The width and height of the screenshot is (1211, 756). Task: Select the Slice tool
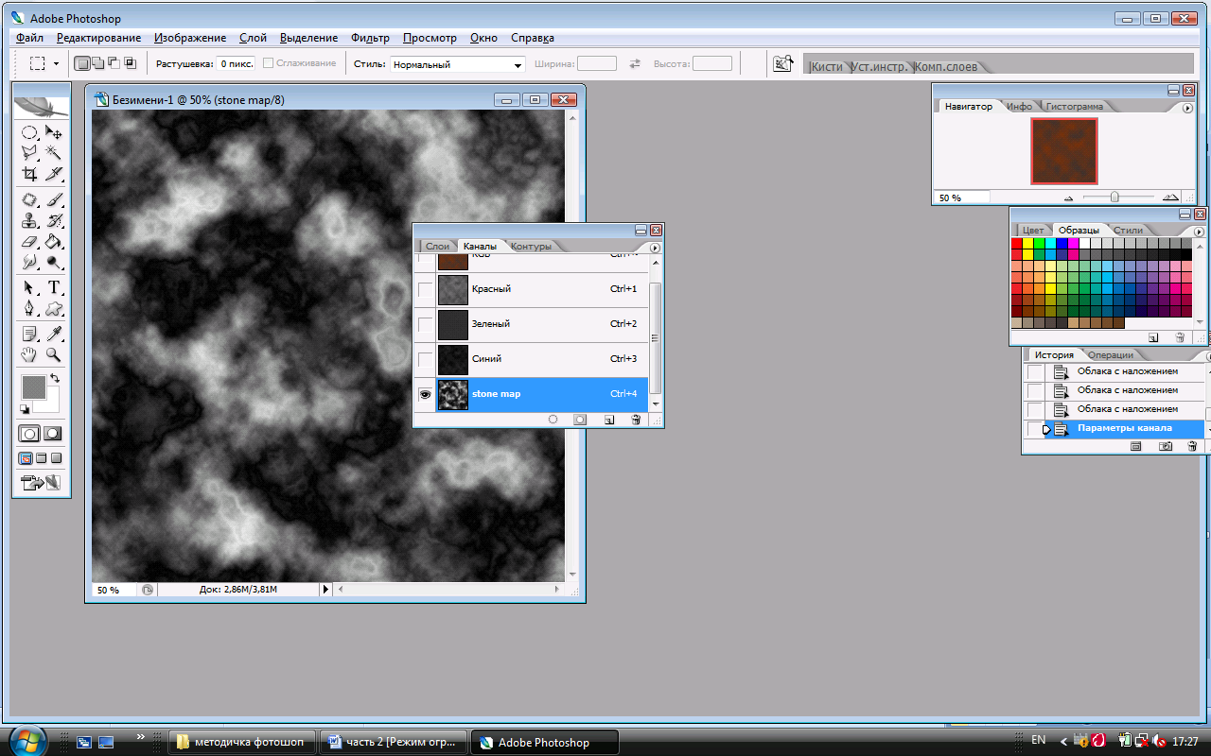(x=54, y=174)
